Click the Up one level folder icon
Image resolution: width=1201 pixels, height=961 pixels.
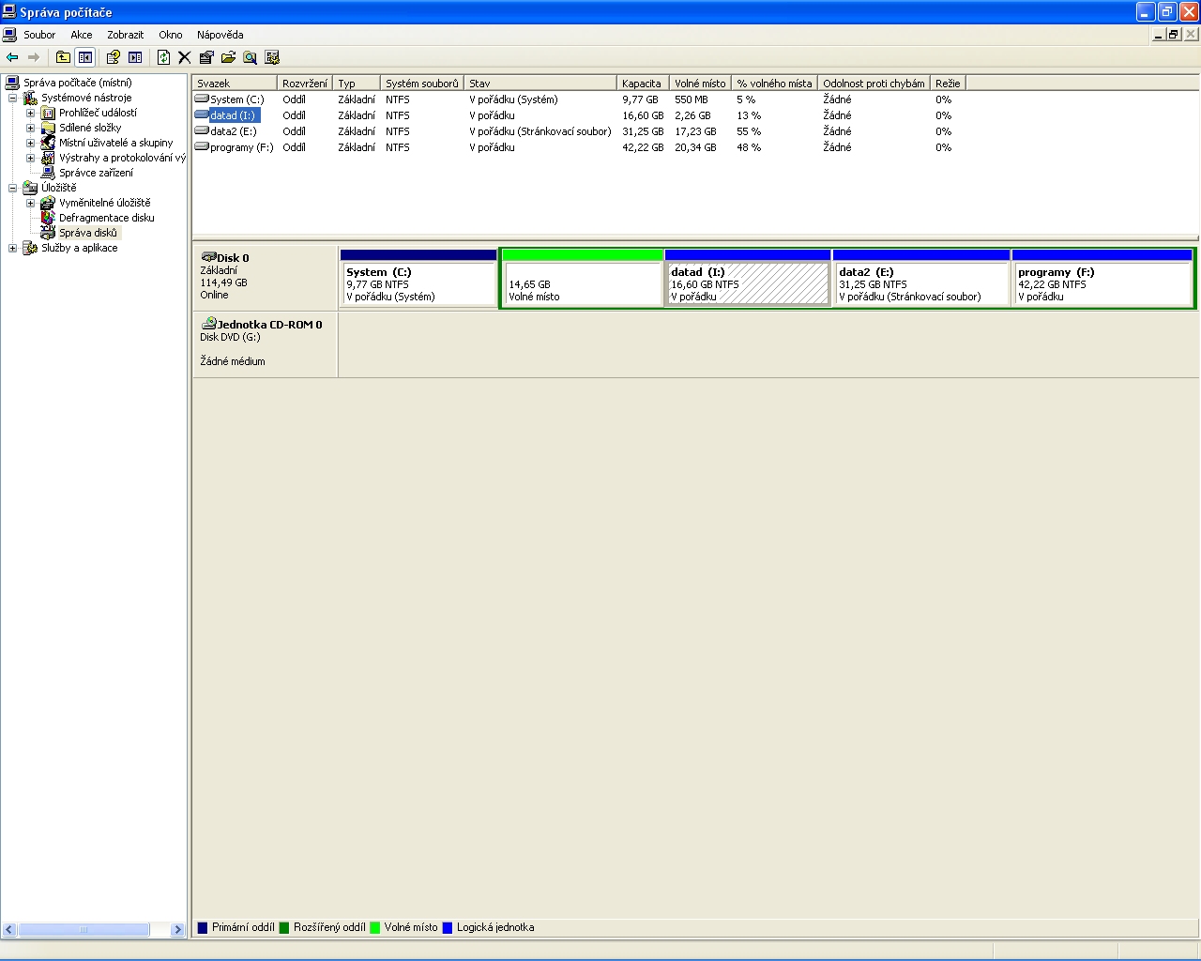pos(63,57)
